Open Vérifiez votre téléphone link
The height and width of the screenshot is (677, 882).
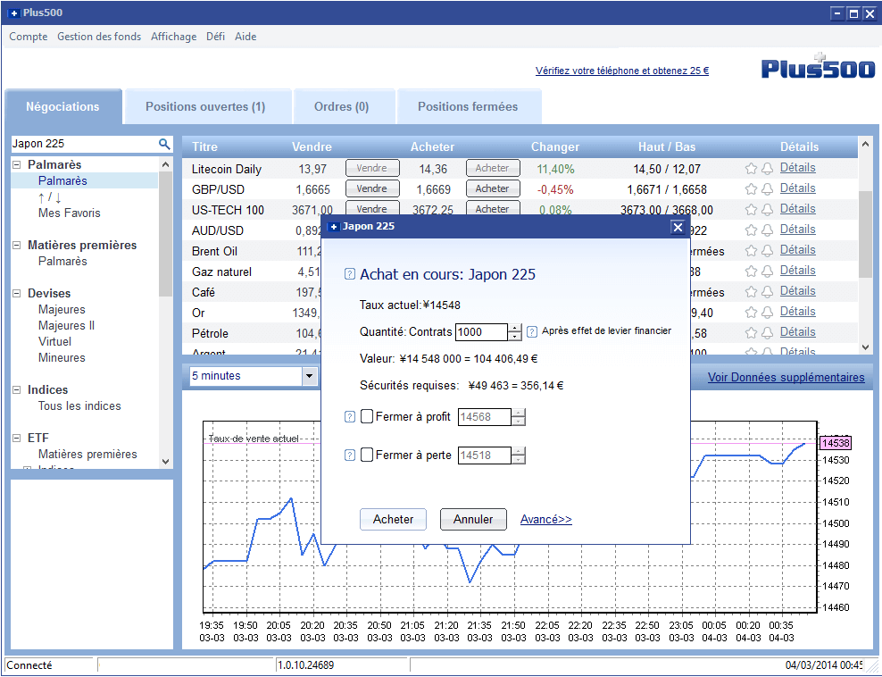[622, 71]
